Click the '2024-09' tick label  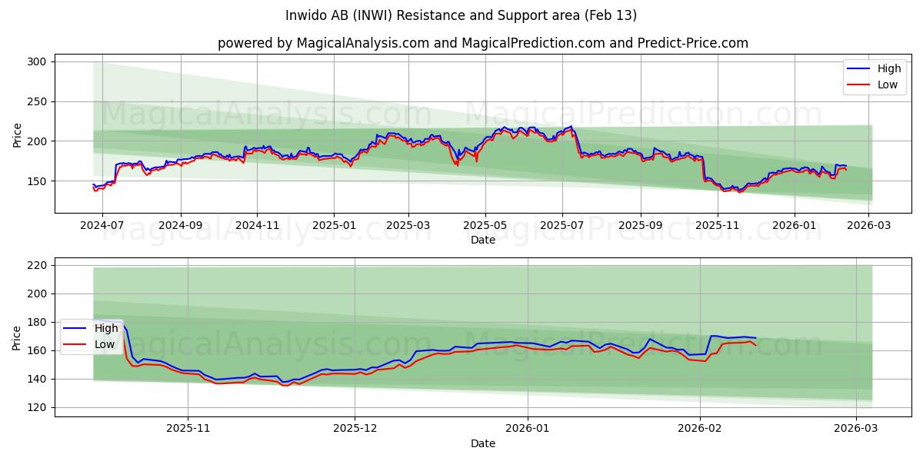181,225
